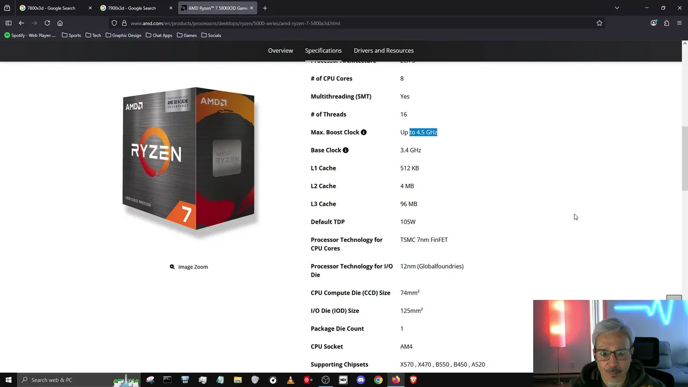Close the 7900x3d Google Search tab
Image resolution: width=688 pixels, height=387 pixels.
(x=171, y=8)
